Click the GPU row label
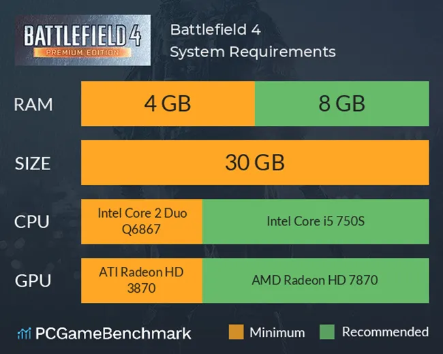Image resolution: width=443 pixels, height=354 pixels. coord(33,280)
